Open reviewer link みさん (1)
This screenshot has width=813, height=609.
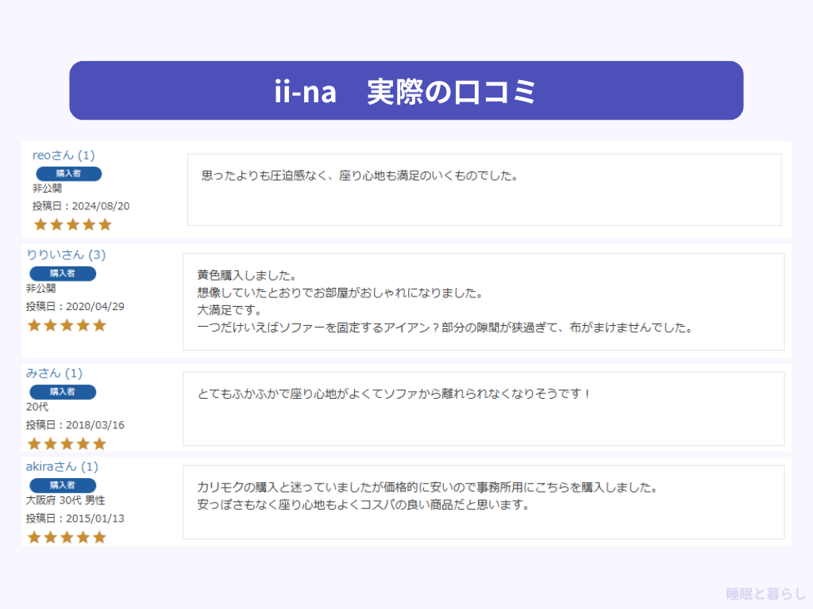pos(54,373)
